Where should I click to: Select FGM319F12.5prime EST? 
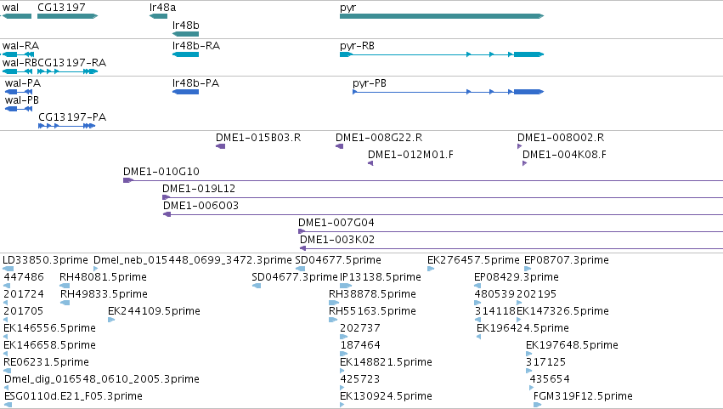point(537,406)
